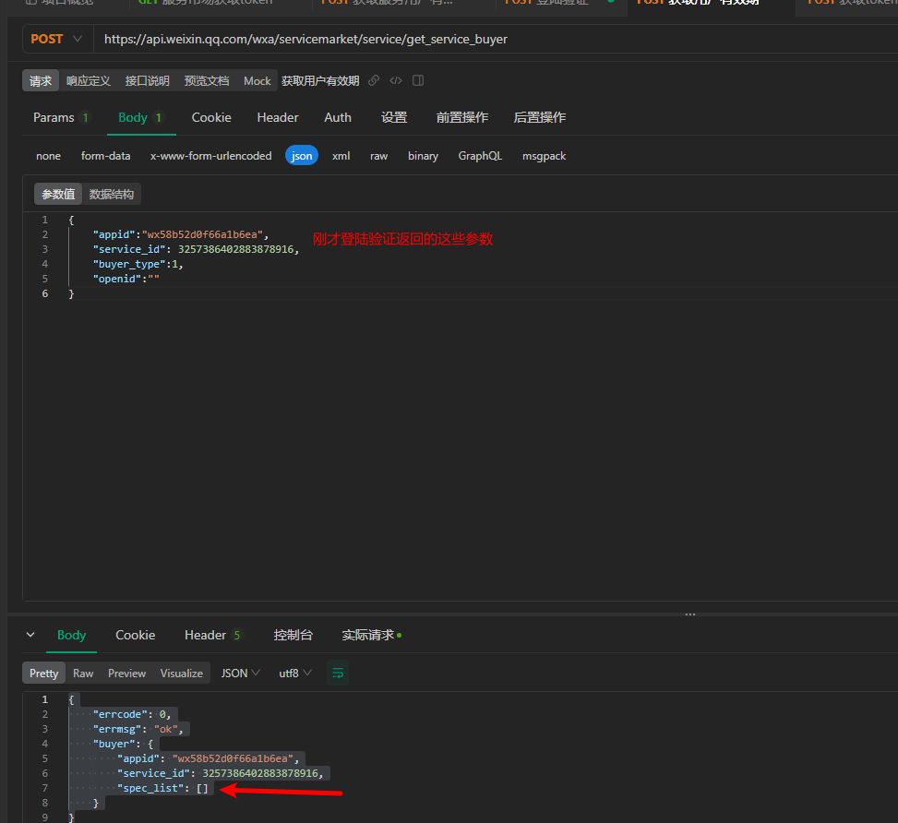Click the "errcode": 0 response line
This screenshot has height=823, width=898.
(132, 714)
